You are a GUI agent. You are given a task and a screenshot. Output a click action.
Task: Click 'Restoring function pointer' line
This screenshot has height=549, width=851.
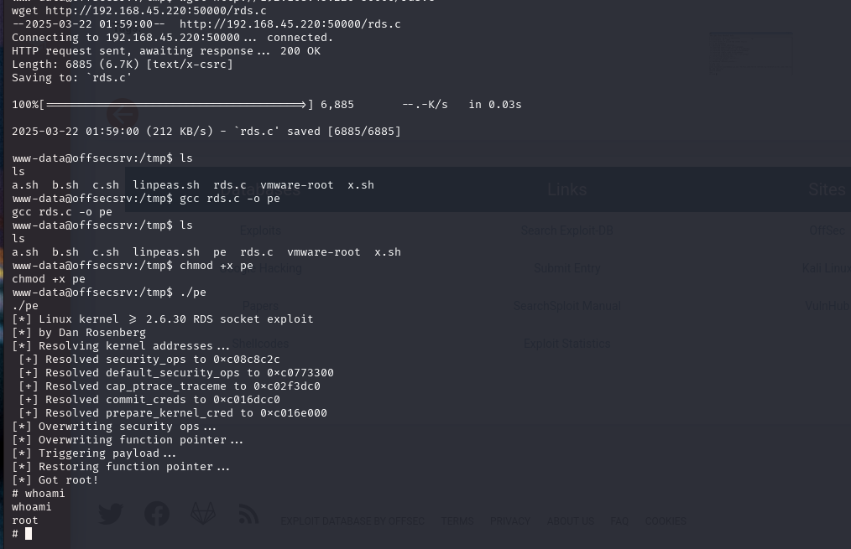click(121, 467)
